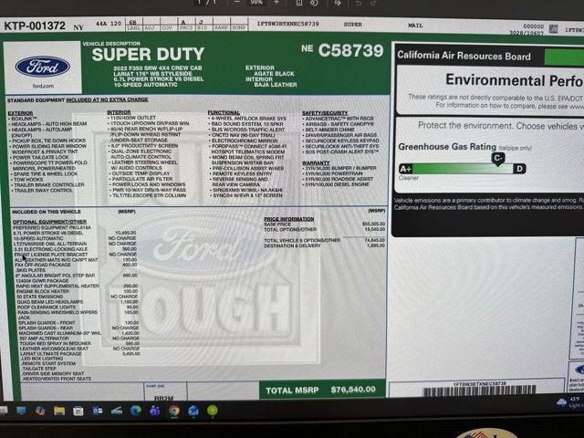Open Microsoft Store from the taskbar
The height and width of the screenshot is (438, 584).
point(78,411)
